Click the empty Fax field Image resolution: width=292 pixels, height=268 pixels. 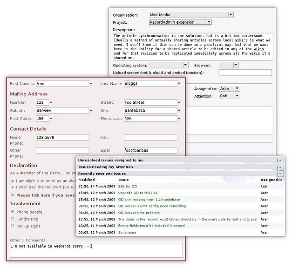pos(150,137)
